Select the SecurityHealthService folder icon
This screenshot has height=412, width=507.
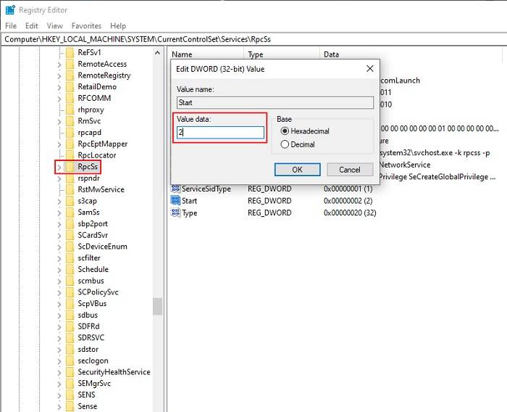70,372
